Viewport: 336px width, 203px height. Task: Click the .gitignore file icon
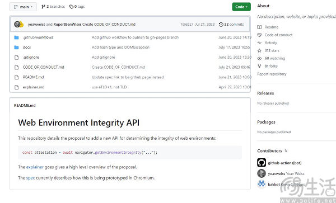(16, 58)
